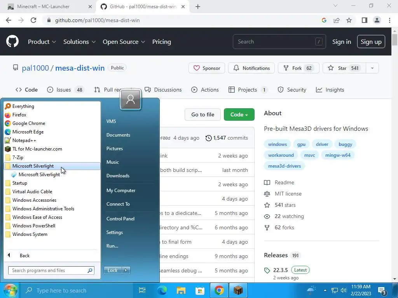Click the volume tray icon
The image size is (398, 298).
[x=344, y=290]
